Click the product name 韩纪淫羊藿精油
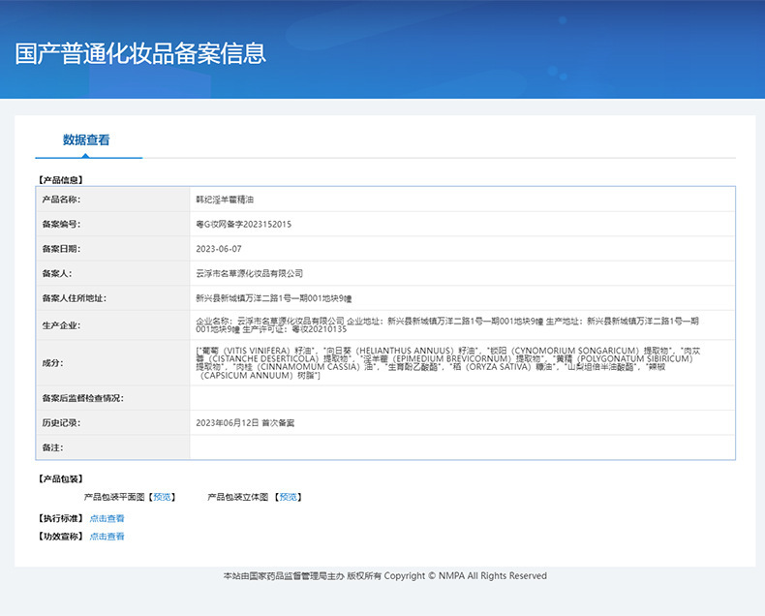 click(x=225, y=200)
